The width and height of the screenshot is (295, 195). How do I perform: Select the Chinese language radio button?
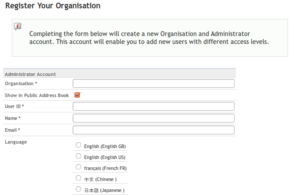78,178
